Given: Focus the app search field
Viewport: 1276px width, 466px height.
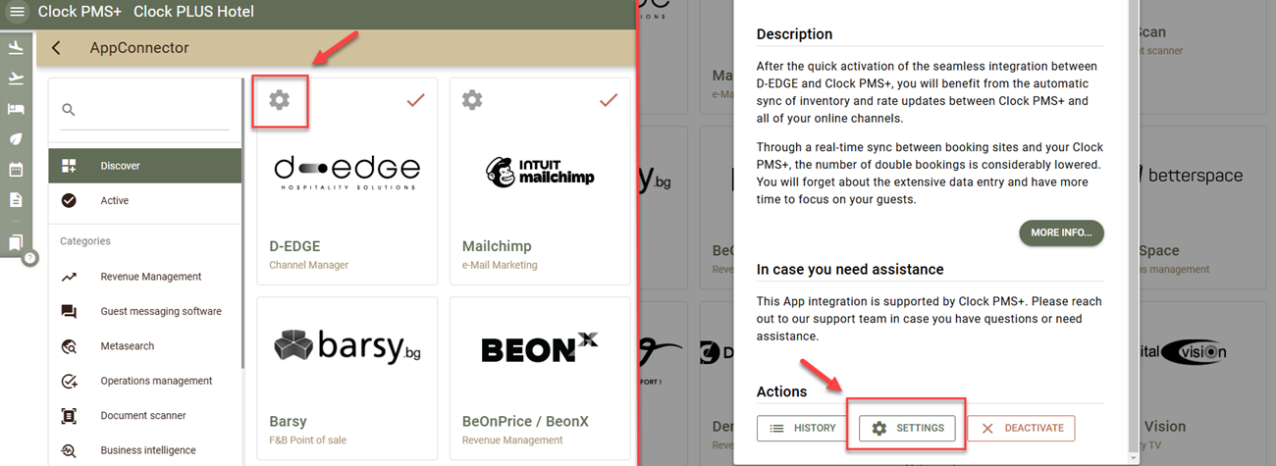Looking at the screenshot, I should click(x=144, y=111).
